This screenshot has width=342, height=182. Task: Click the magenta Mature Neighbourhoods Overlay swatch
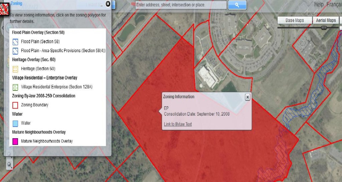point(15,141)
